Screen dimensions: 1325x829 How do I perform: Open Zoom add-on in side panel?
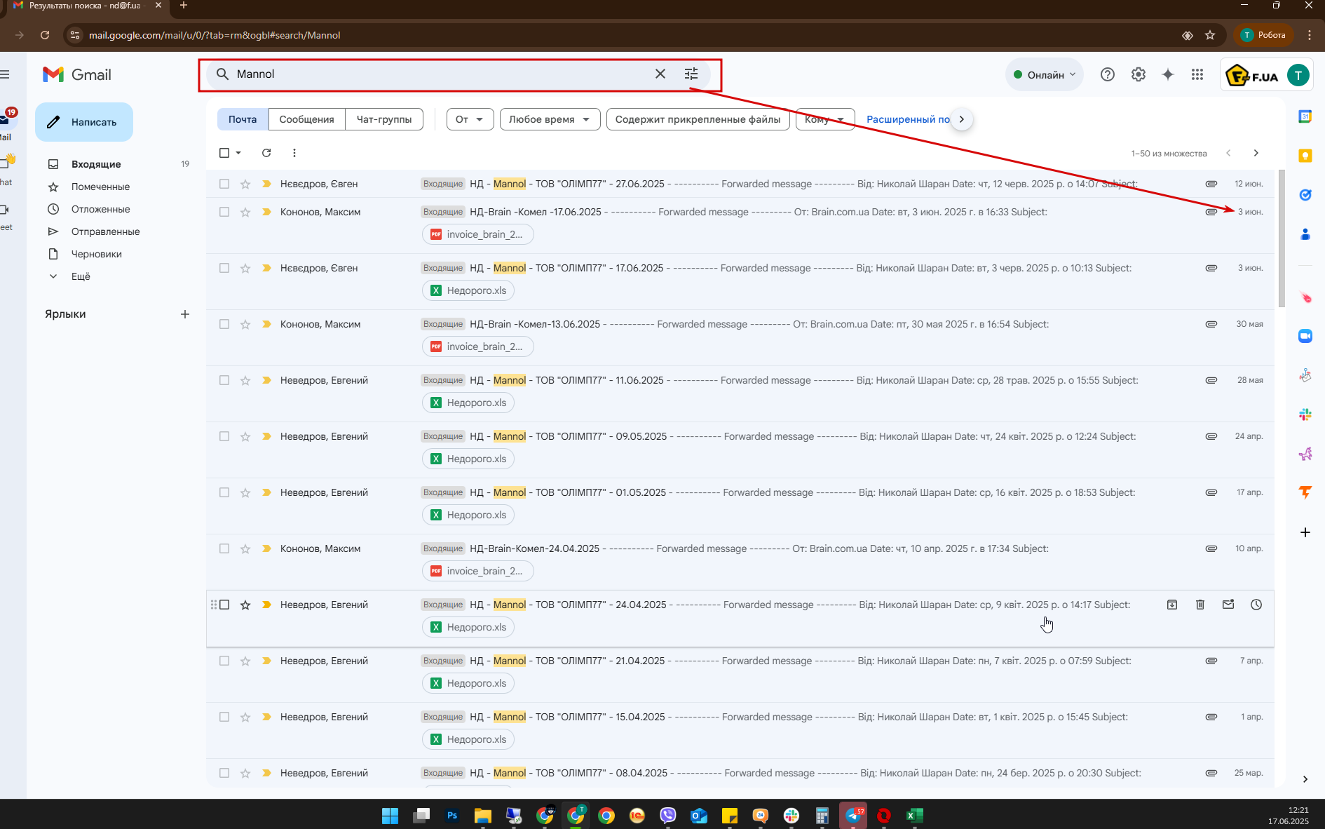click(1305, 337)
